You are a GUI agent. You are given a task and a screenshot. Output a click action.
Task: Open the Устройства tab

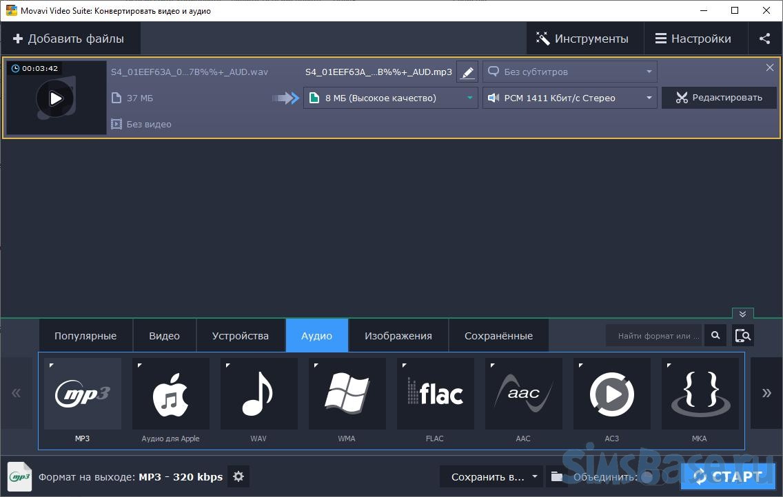241,336
